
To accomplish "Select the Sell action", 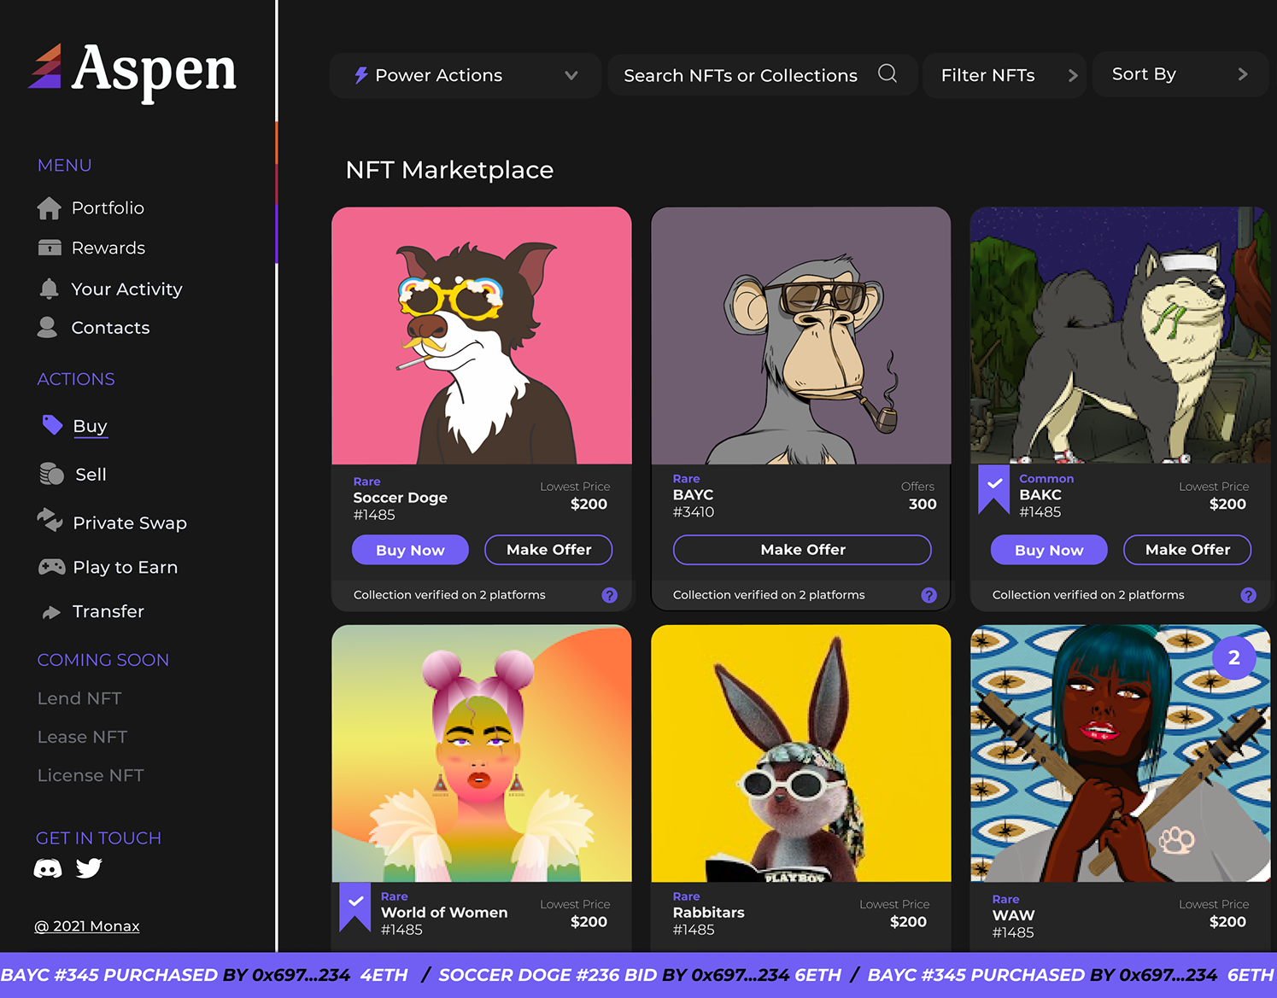I will 91,475.
